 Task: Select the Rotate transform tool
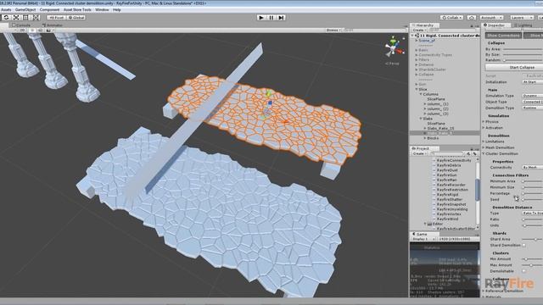click(6, 17)
